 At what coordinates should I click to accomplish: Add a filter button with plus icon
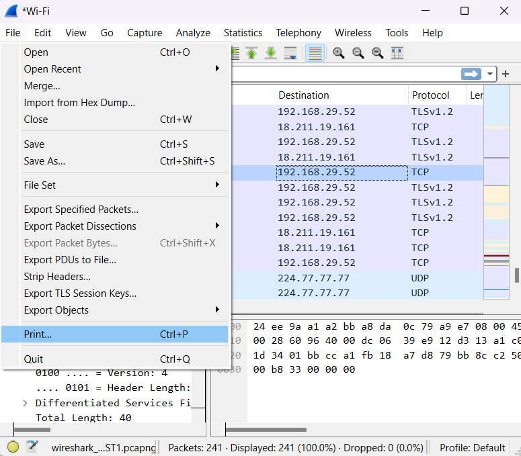[506, 74]
